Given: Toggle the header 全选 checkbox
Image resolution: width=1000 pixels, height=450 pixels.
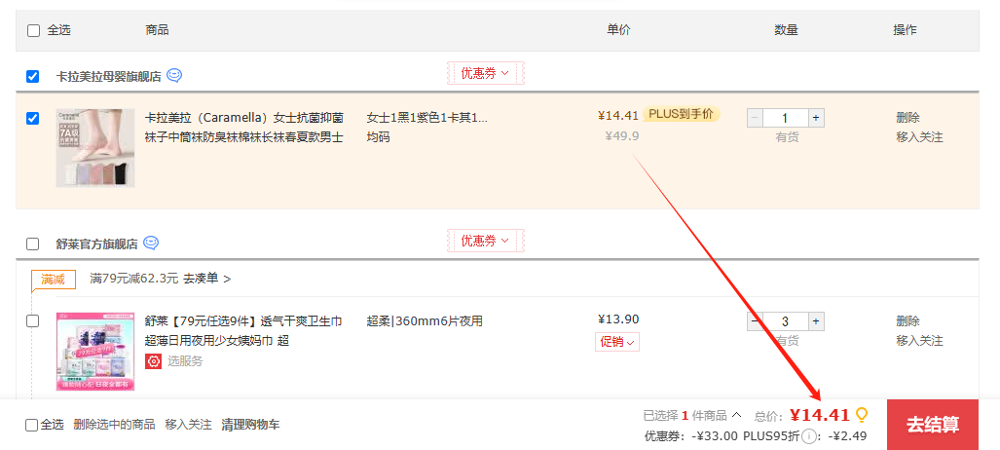Looking at the screenshot, I should pos(34,30).
